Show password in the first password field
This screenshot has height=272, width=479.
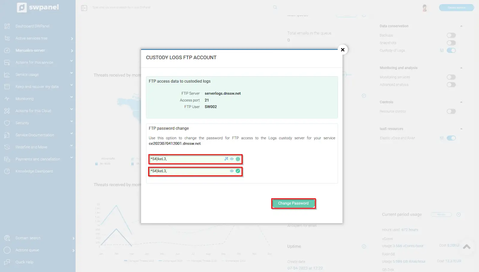tap(232, 159)
